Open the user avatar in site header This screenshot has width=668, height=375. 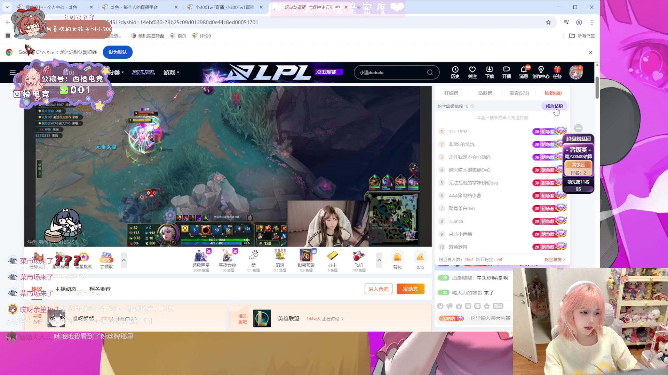pos(576,72)
